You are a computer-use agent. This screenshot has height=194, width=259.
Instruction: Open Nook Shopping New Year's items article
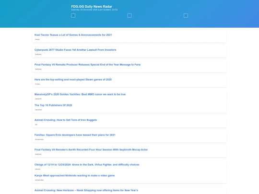[x=86, y=190]
